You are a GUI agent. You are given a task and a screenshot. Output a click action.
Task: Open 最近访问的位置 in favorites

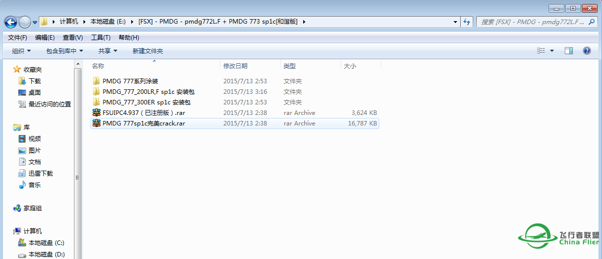click(49, 104)
